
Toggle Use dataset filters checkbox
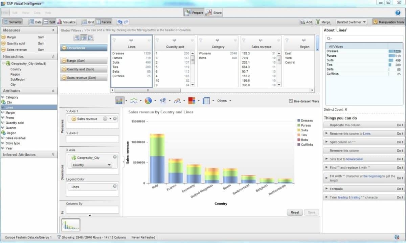tap(291, 101)
